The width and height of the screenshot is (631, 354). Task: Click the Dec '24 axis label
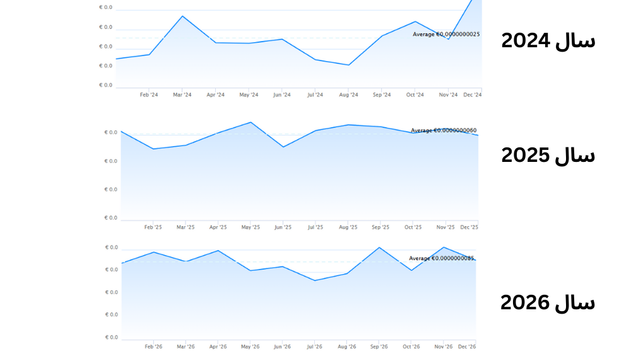(473, 95)
